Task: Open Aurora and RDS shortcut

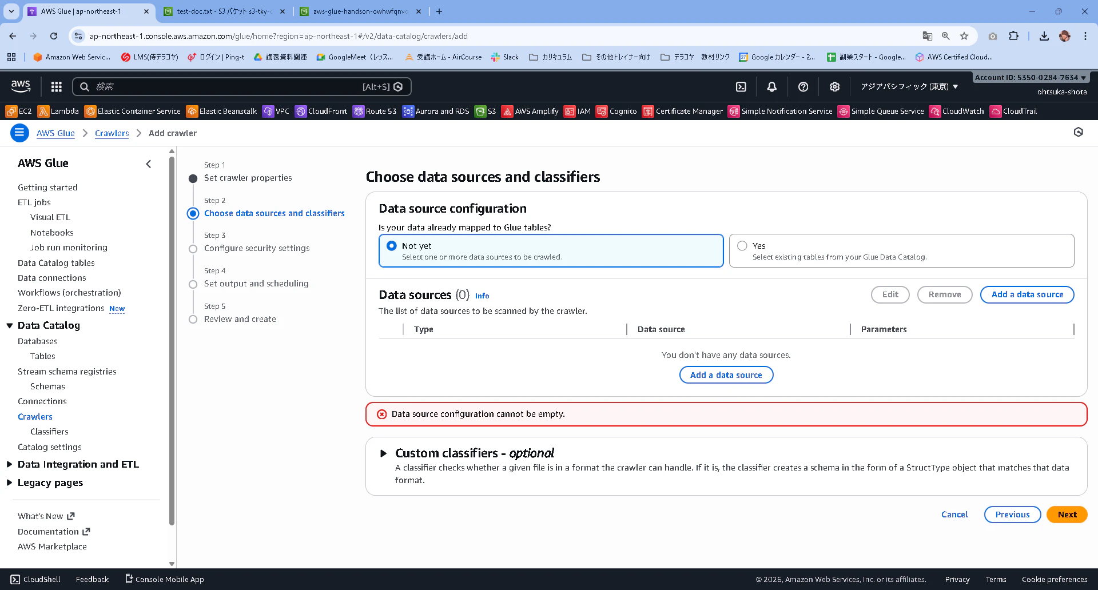Action: (x=436, y=111)
